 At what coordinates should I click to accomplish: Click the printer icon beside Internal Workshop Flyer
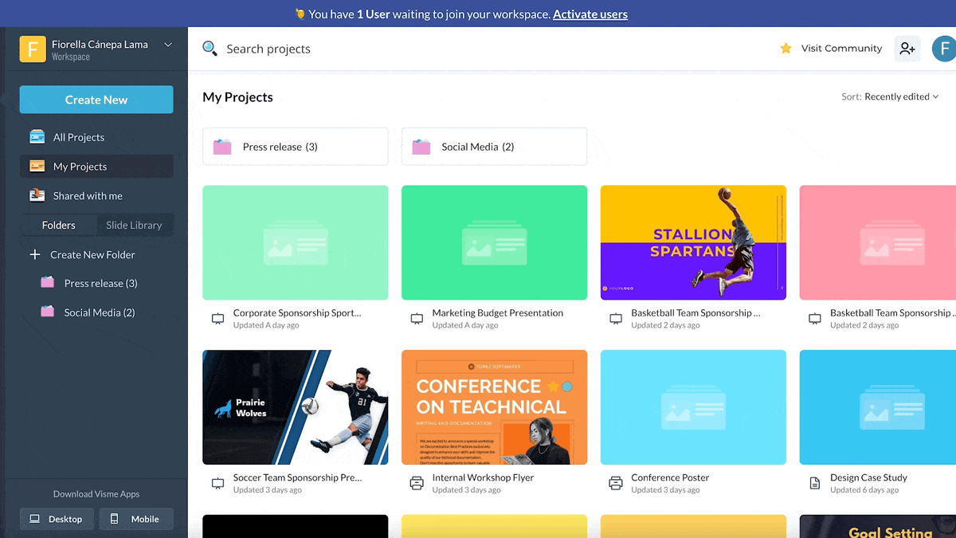[417, 483]
